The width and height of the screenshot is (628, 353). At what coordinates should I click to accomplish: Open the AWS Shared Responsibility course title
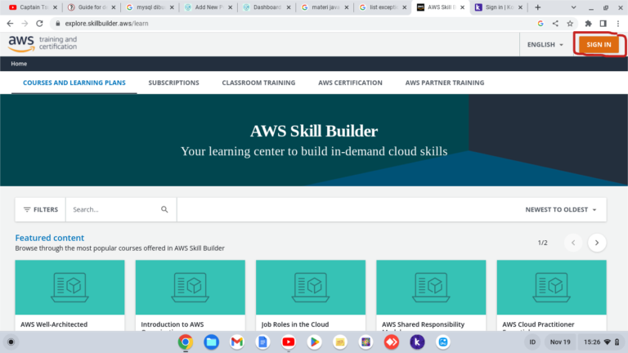[x=423, y=324]
